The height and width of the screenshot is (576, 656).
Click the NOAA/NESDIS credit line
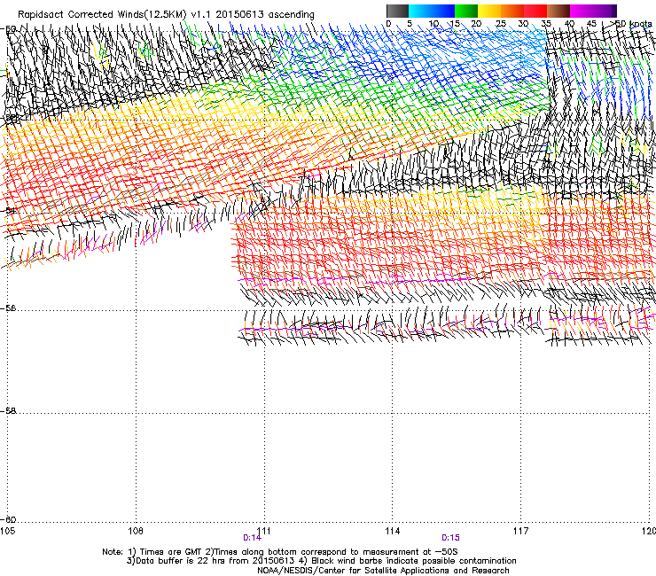[x=383, y=570]
